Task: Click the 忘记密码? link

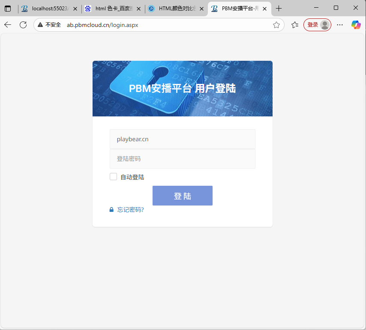Action: [x=130, y=210]
